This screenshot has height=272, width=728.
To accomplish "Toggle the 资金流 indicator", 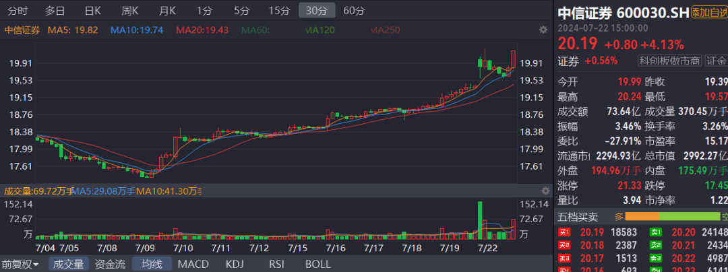I will click(x=110, y=265).
